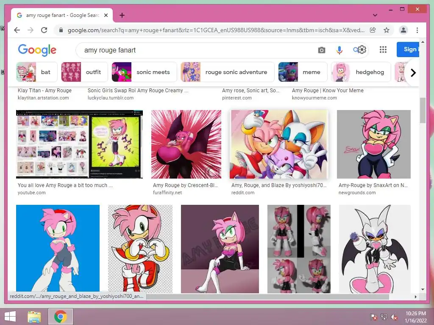Click klaytitan.artstation.com source text
The width and height of the screenshot is (434, 325).
pyautogui.click(x=43, y=98)
